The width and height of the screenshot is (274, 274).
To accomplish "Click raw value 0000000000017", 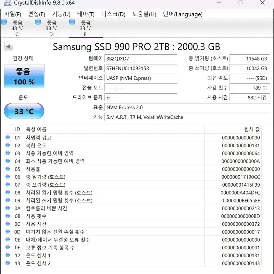I will pos(241,232).
